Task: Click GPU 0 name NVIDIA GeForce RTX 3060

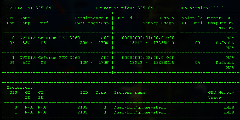Action: (x=50, y=38)
